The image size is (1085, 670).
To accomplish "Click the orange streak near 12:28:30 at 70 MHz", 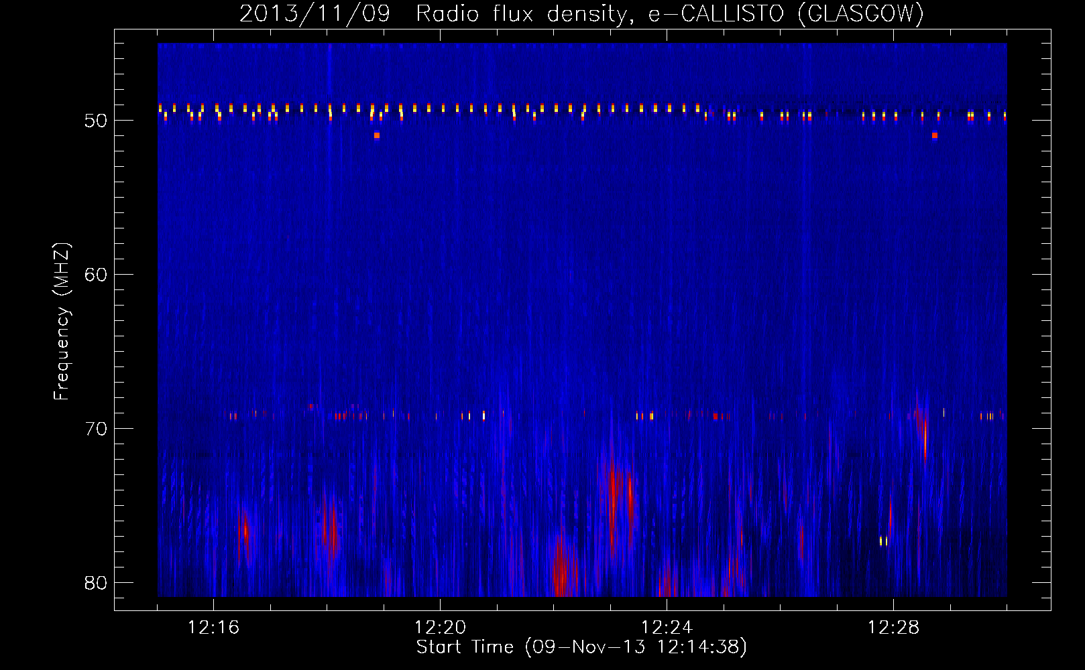I will pyautogui.click(x=925, y=439).
